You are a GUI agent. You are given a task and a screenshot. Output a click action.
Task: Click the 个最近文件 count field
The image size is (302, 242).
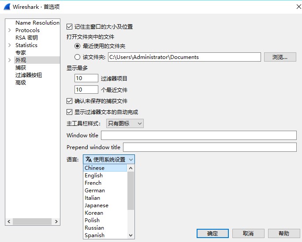point(86,90)
